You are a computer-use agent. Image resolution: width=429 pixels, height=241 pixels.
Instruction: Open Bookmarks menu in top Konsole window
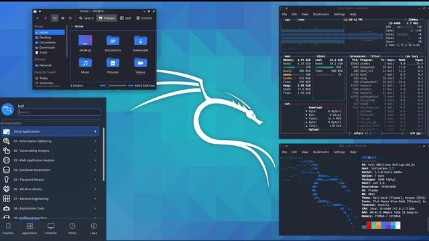321,14
